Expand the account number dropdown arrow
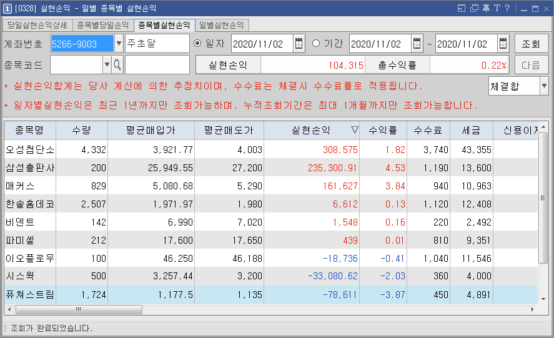 [x=119, y=44]
